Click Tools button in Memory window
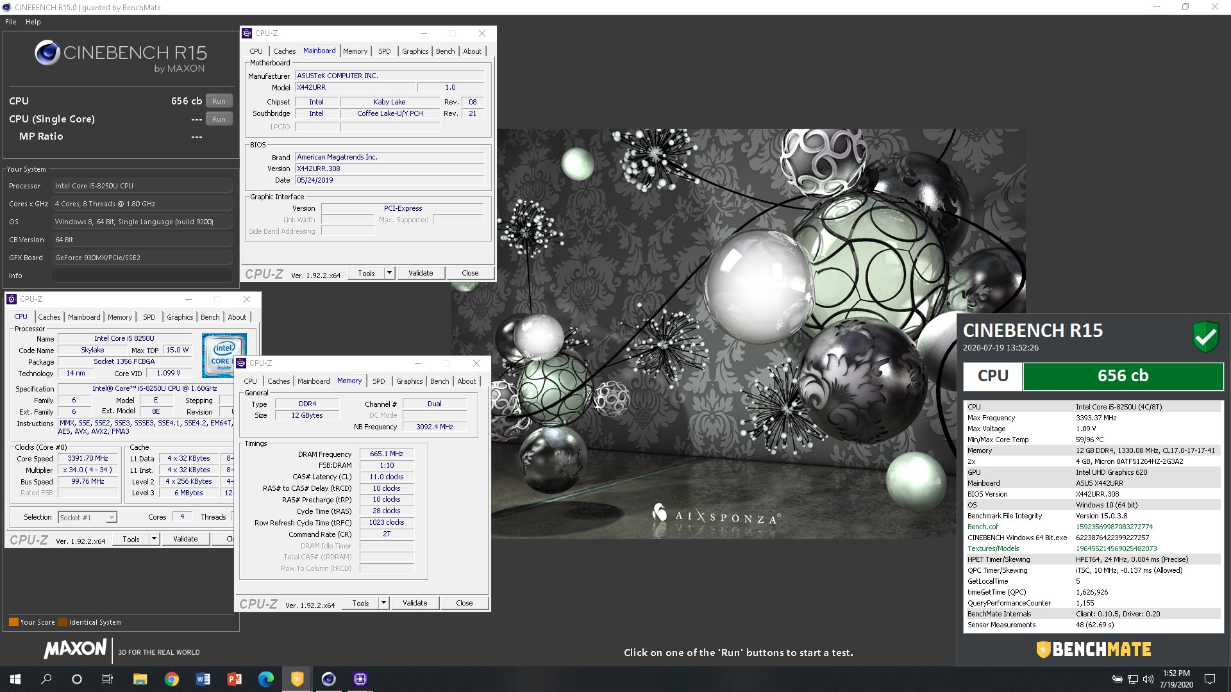The height and width of the screenshot is (692, 1231). tap(360, 603)
